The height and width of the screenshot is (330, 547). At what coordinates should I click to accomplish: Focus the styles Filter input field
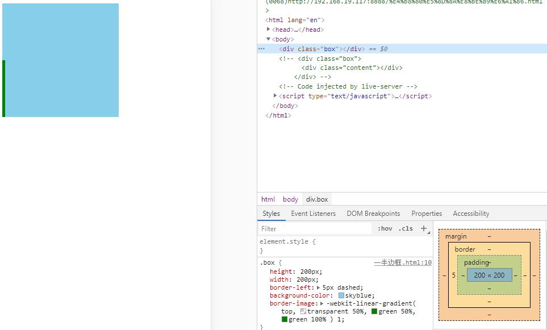tap(315, 229)
